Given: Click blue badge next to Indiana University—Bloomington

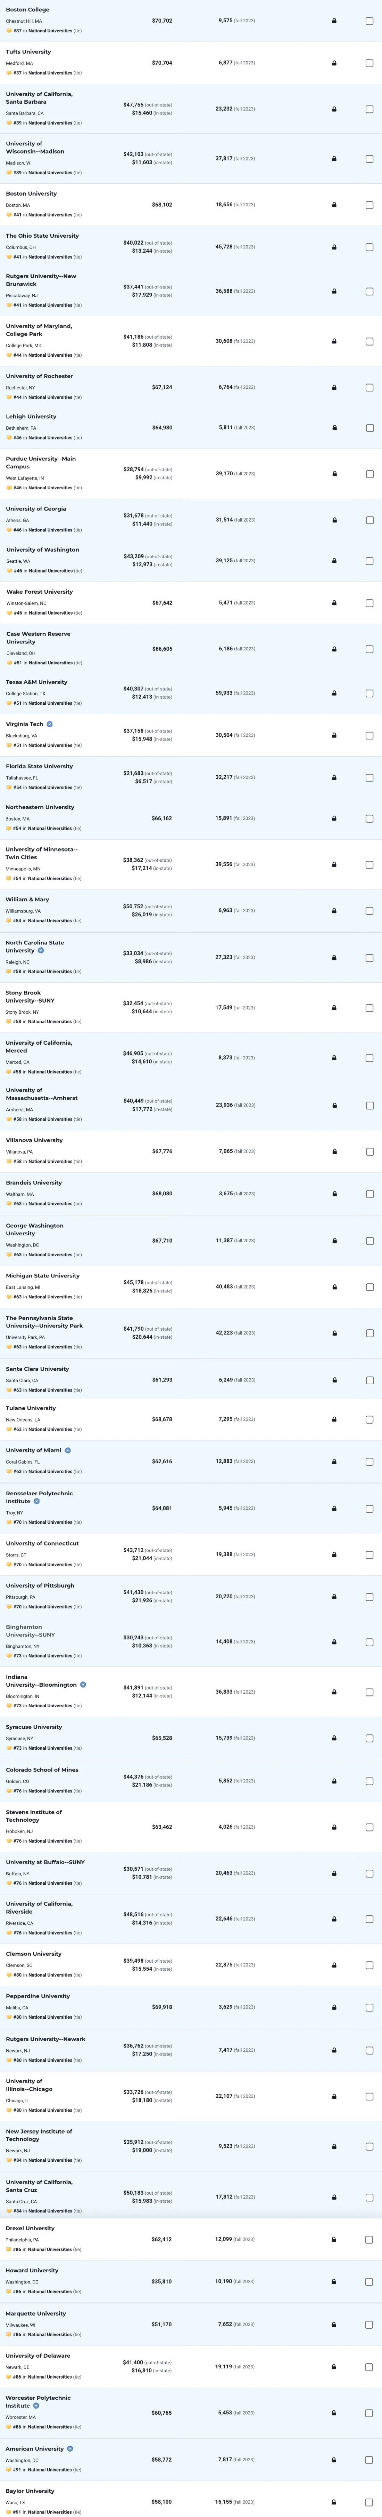Looking at the screenshot, I should click(x=83, y=1685).
